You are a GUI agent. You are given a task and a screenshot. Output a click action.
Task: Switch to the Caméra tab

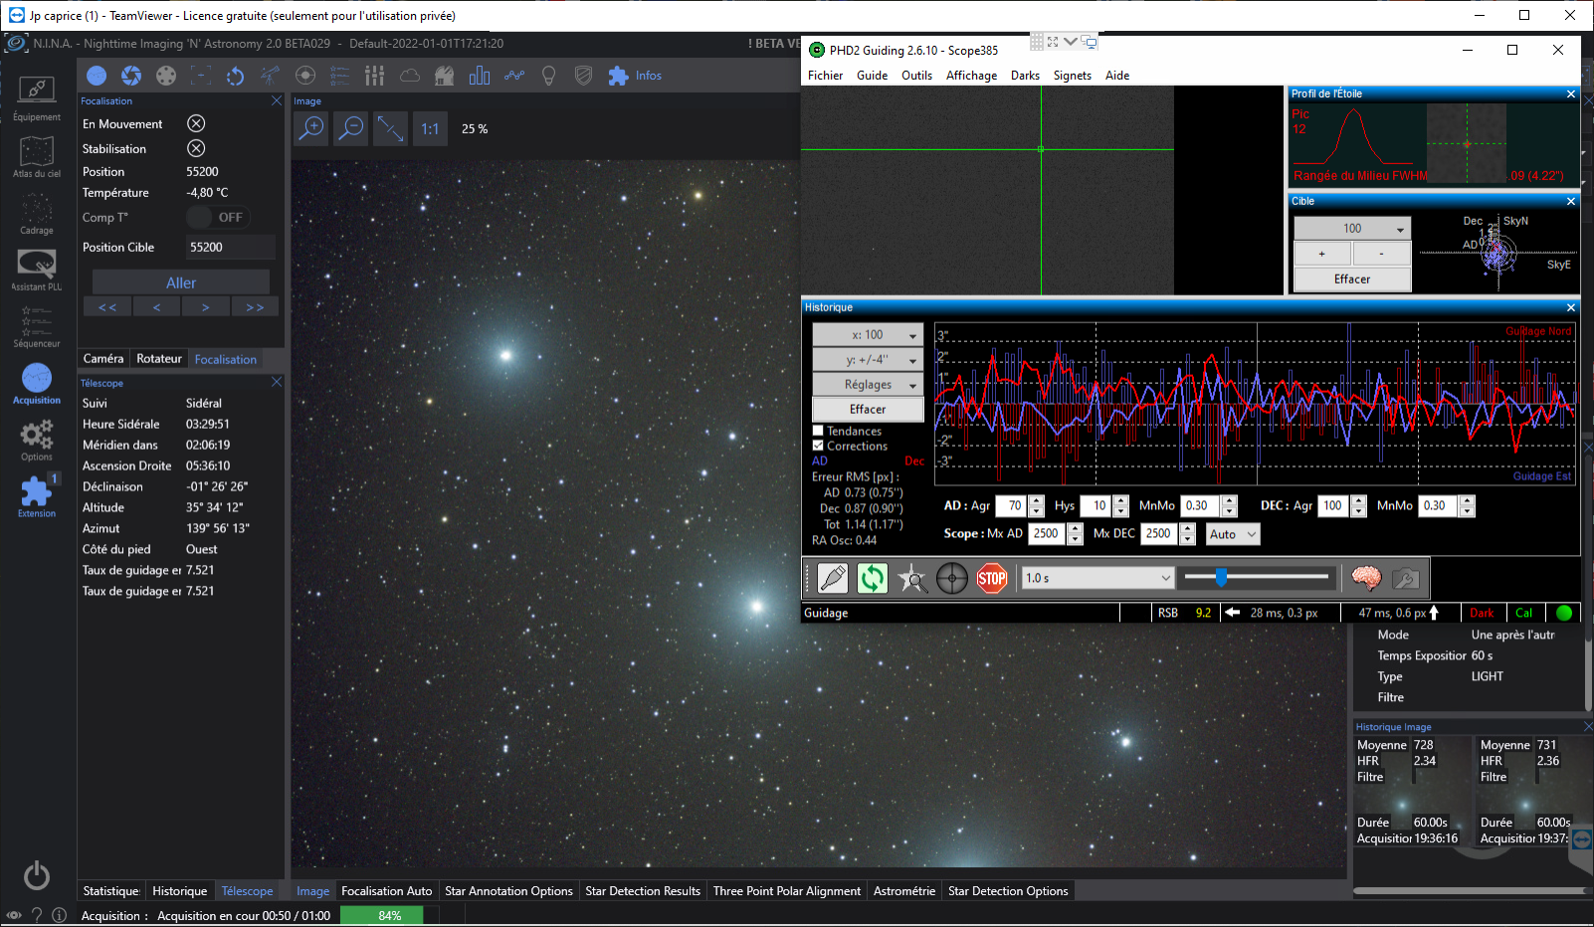tap(103, 359)
